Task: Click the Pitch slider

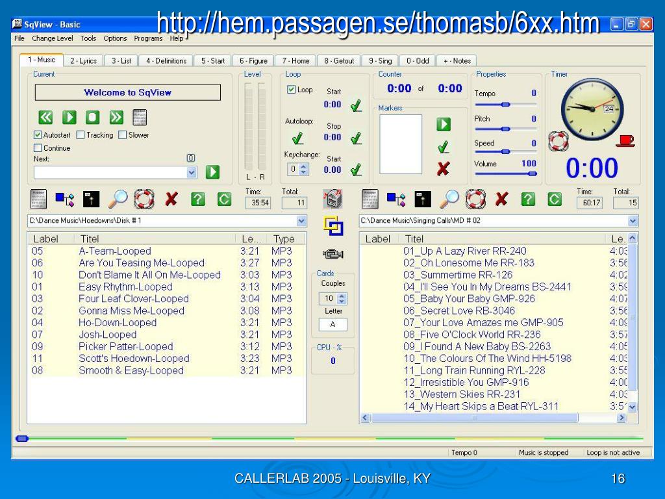Action: [x=505, y=129]
